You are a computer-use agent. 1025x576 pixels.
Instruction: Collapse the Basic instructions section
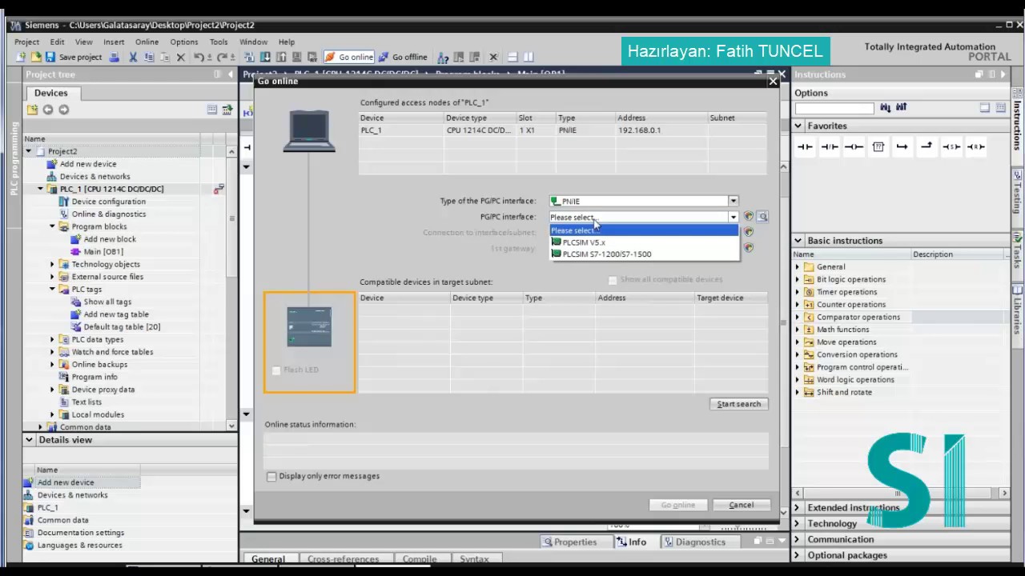tap(798, 240)
